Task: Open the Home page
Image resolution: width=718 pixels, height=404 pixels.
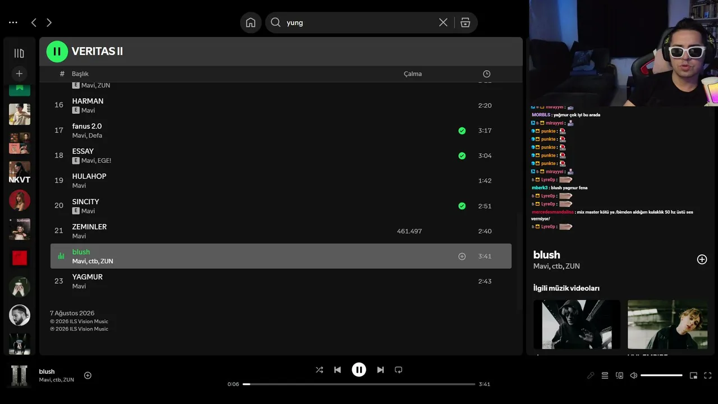Action: [251, 22]
